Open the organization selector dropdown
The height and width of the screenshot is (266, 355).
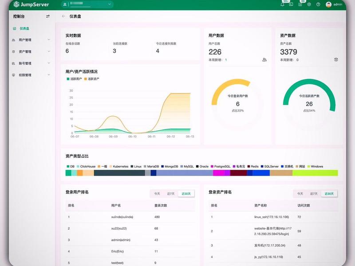[87, 4]
